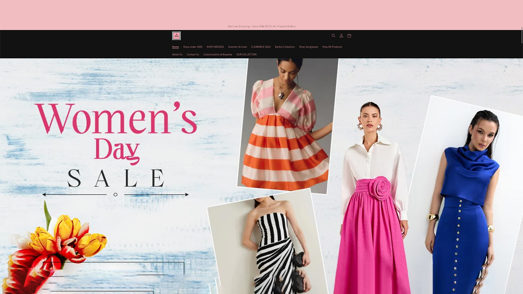523x294 pixels.
Task: Click the blue button-skirt outfit photo
Action: click(x=466, y=204)
